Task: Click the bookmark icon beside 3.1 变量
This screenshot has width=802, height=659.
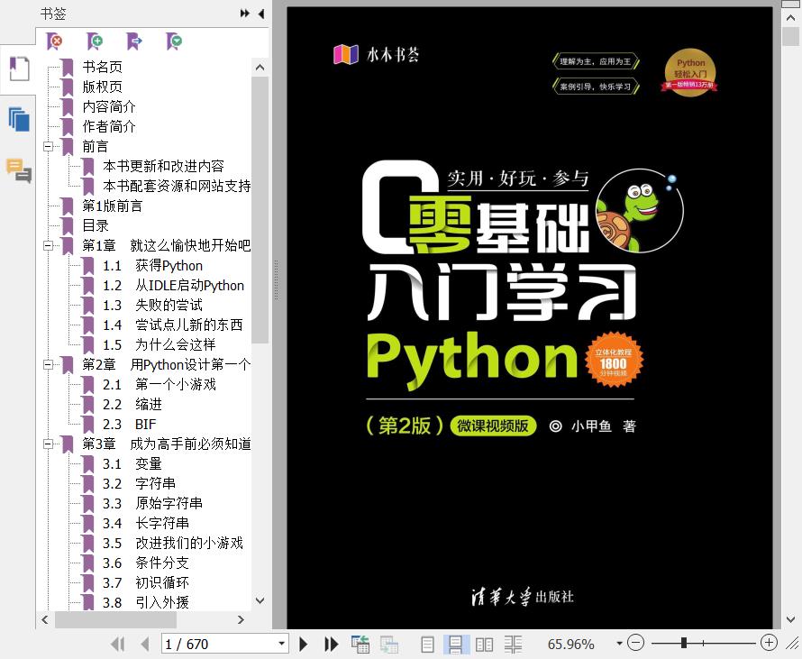Action: tap(88, 464)
